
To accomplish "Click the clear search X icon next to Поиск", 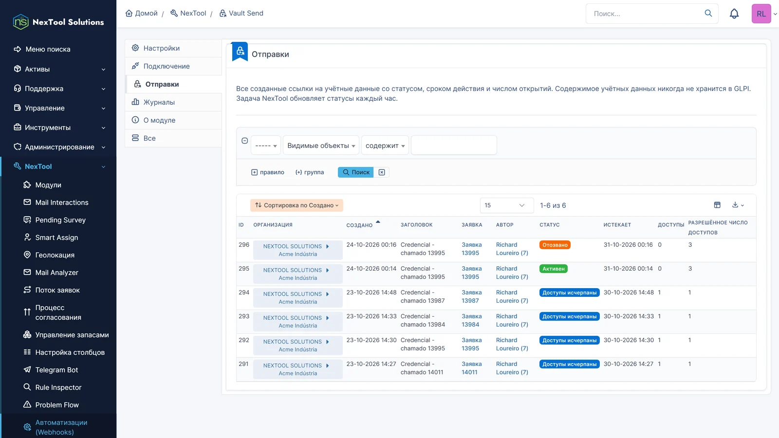I will click(x=382, y=172).
